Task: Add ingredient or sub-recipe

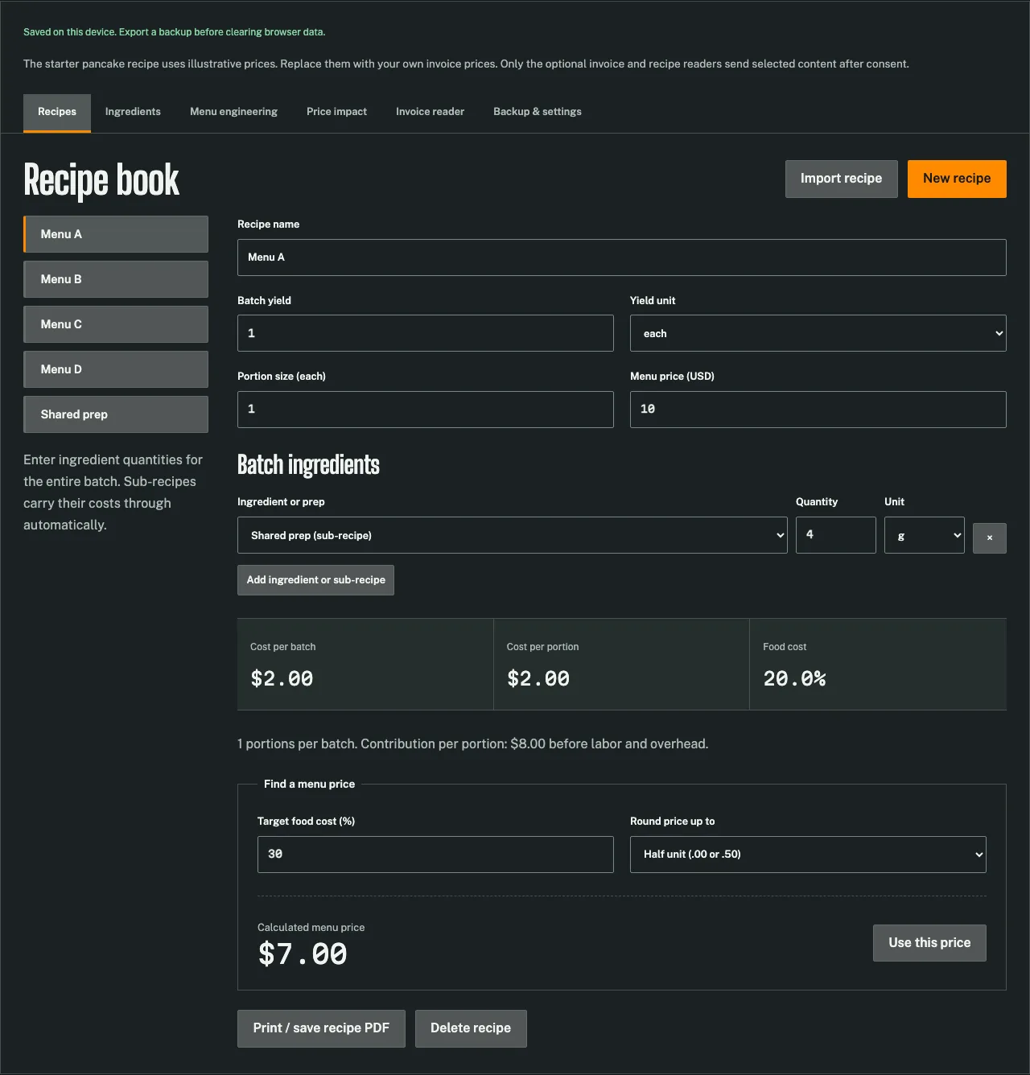Action: 315,580
